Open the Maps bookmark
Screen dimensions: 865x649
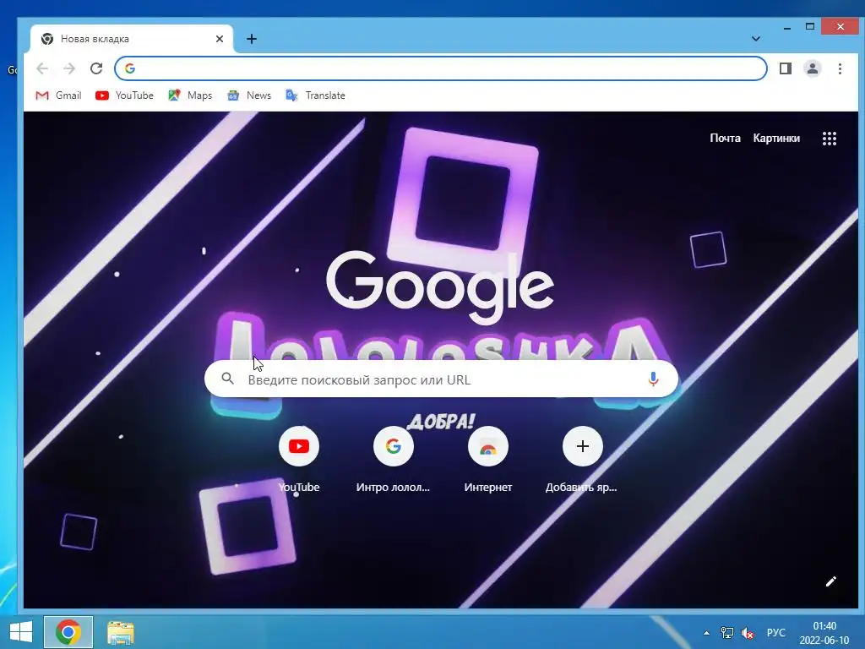190,95
